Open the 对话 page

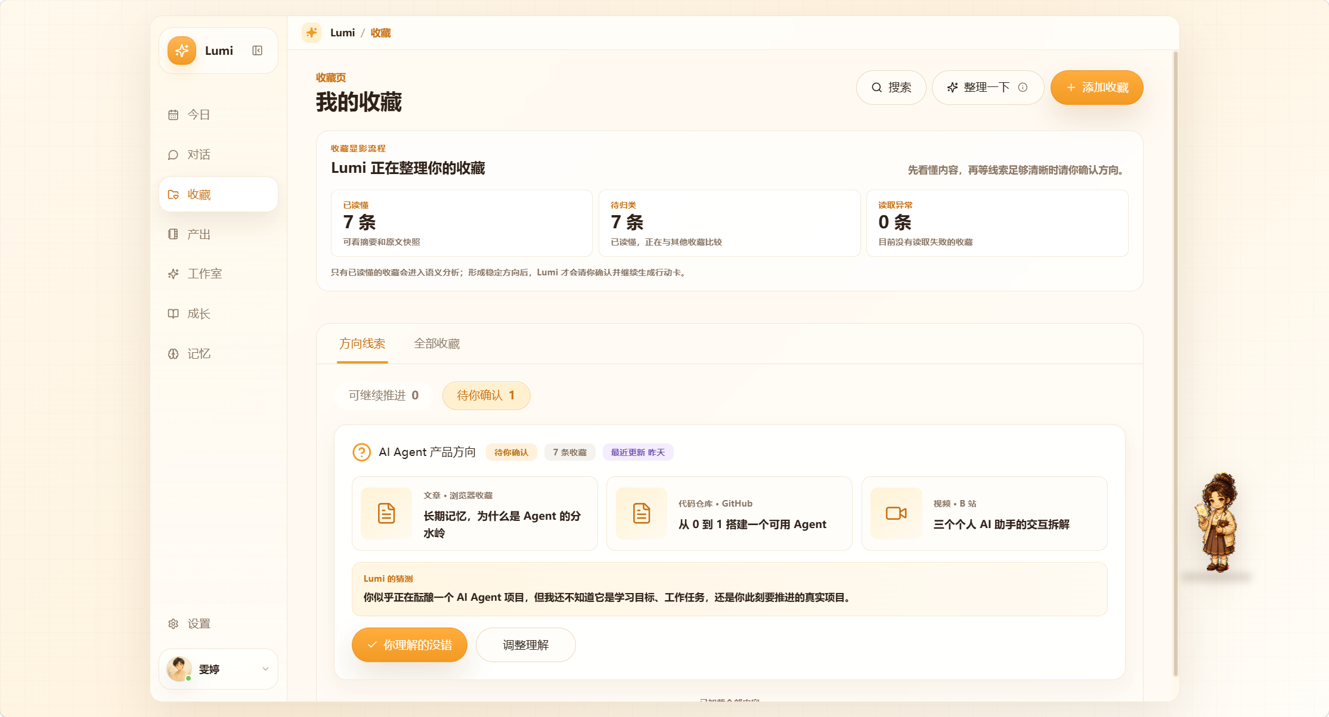218,154
